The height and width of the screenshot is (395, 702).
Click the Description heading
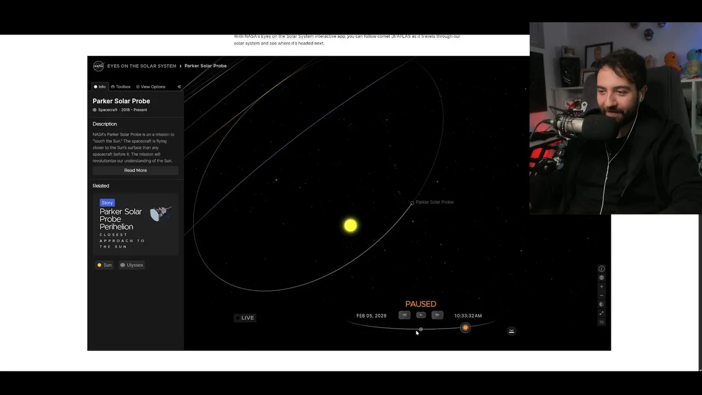(105, 124)
